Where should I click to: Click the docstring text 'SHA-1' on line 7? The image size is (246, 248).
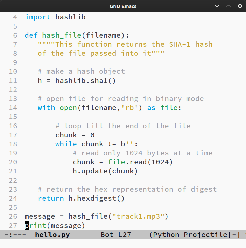[180, 44]
